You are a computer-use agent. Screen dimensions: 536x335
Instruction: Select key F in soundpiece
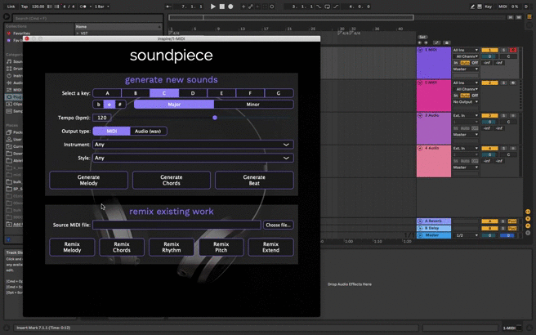click(x=250, y=93)
